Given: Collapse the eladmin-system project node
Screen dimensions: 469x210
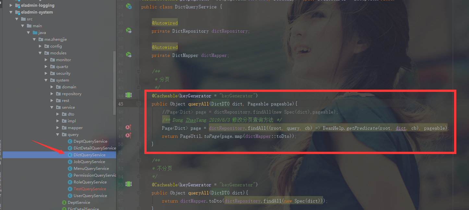Looking at the screenshot, I should 10,12.
